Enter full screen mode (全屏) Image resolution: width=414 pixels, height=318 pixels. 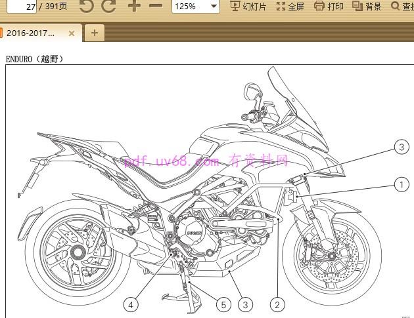tap(290, 6)
